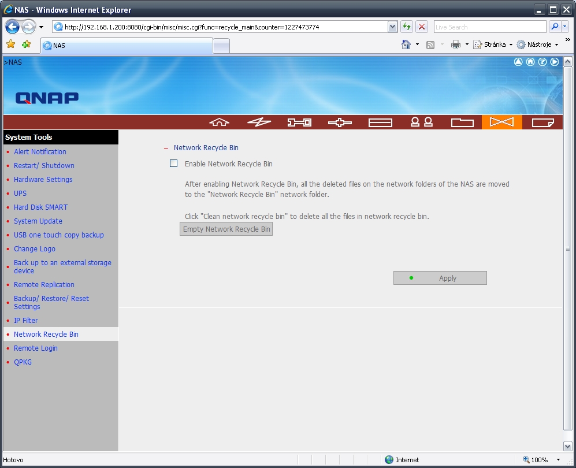Click the RSS feeds icon
The width and height of the screenshot is (576, 468).
[430, 45]
